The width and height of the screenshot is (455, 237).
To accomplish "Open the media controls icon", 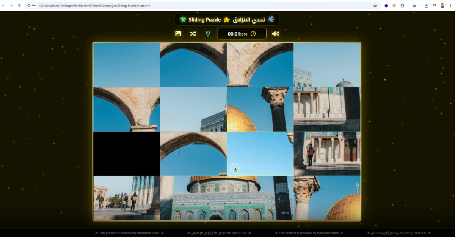I will click(434, 6).
